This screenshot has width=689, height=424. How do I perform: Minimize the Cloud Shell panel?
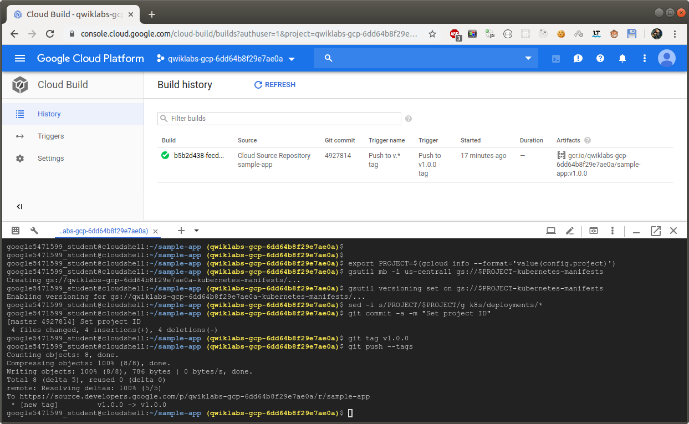636,231
